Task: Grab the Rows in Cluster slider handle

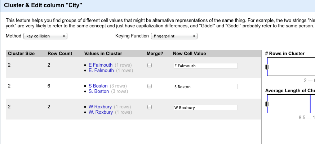Action: (x=267, y=67)
